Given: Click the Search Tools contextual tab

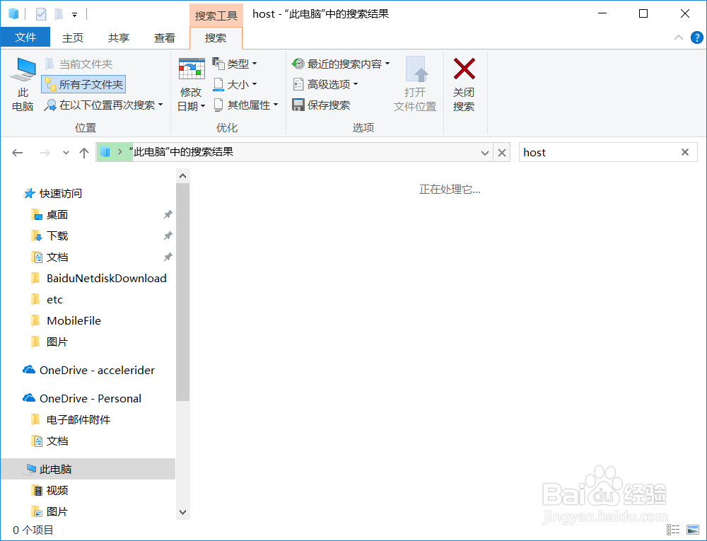Looking at the screenshot, I should pyautogui.click(x=216, y=16).
